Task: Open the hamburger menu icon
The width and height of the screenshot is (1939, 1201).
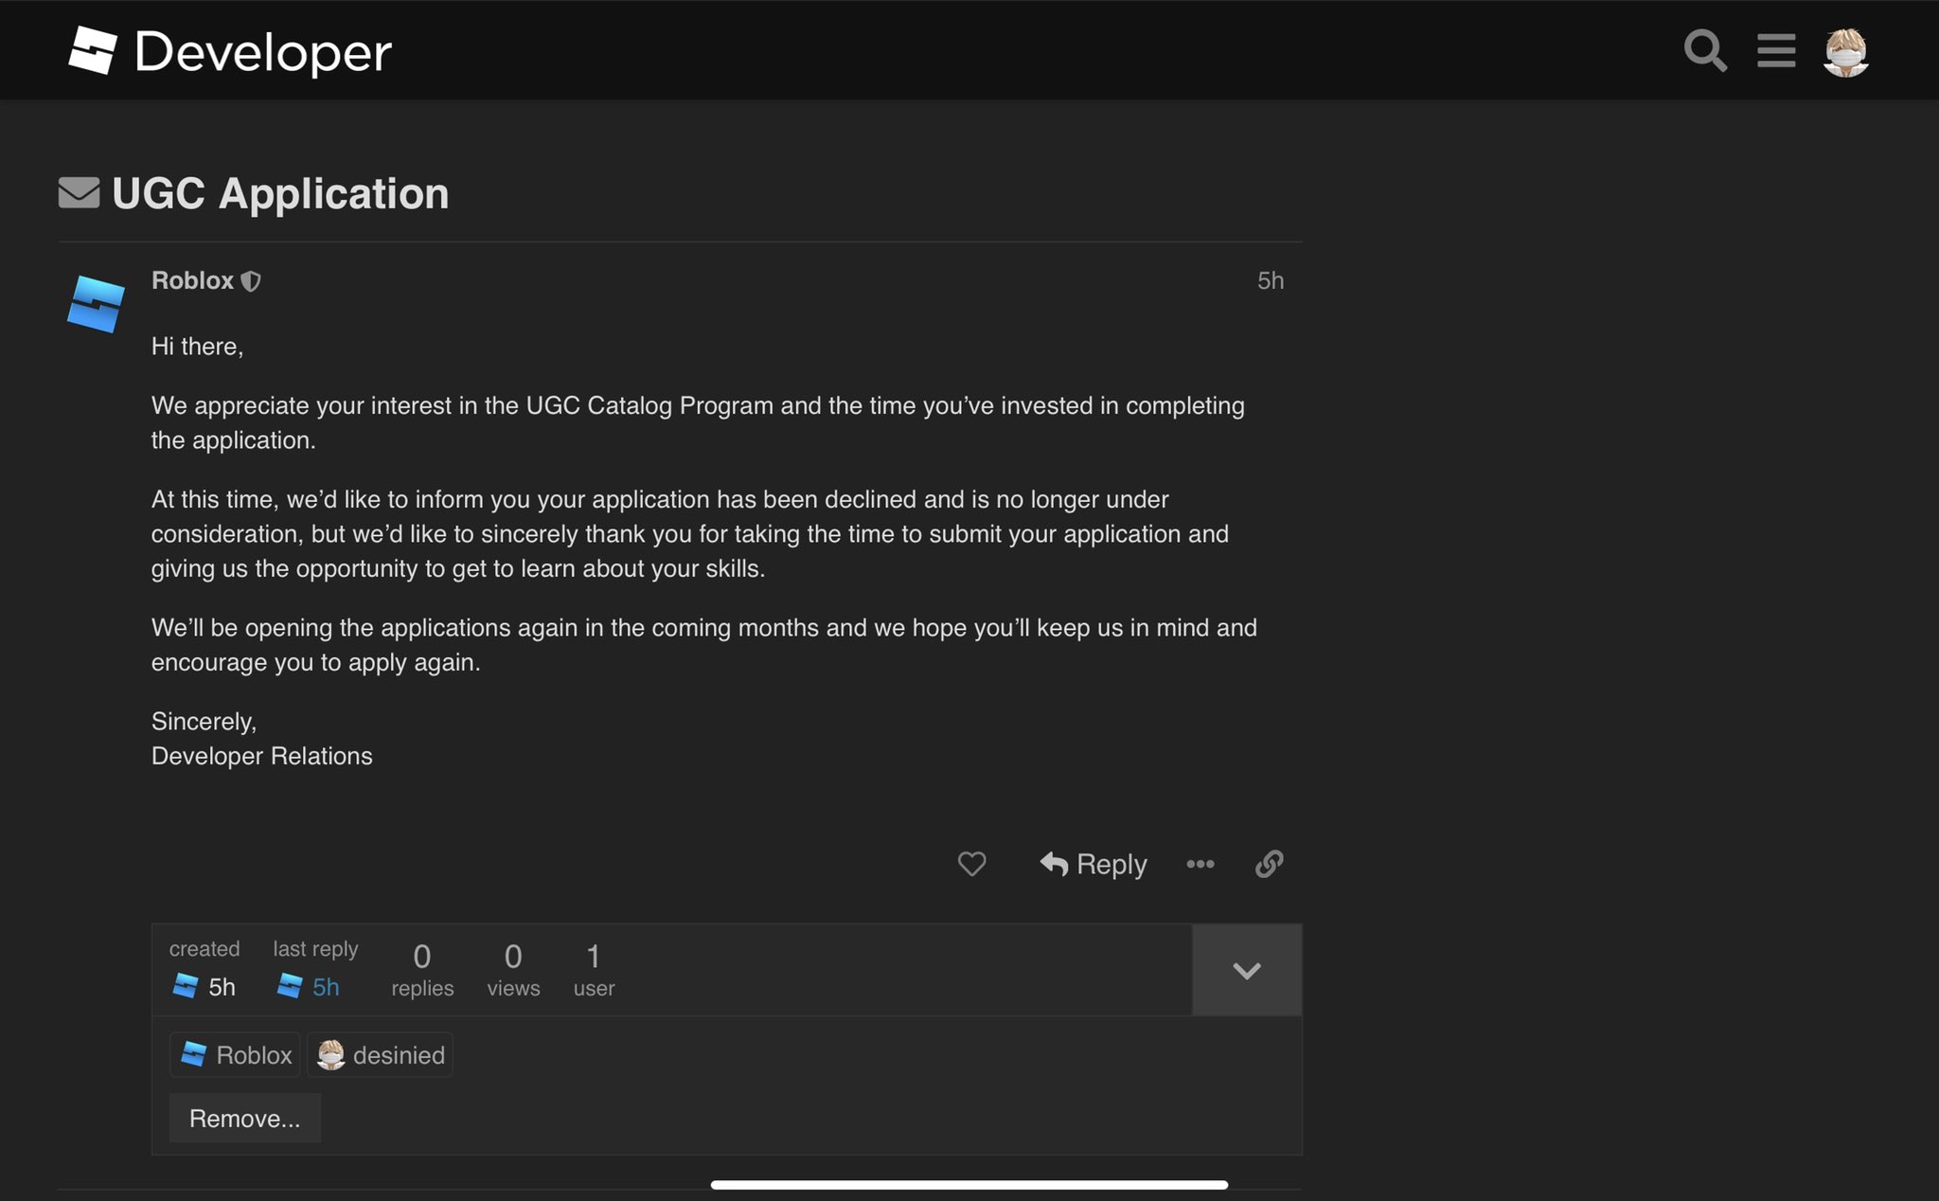Action: click(1776, 50)
